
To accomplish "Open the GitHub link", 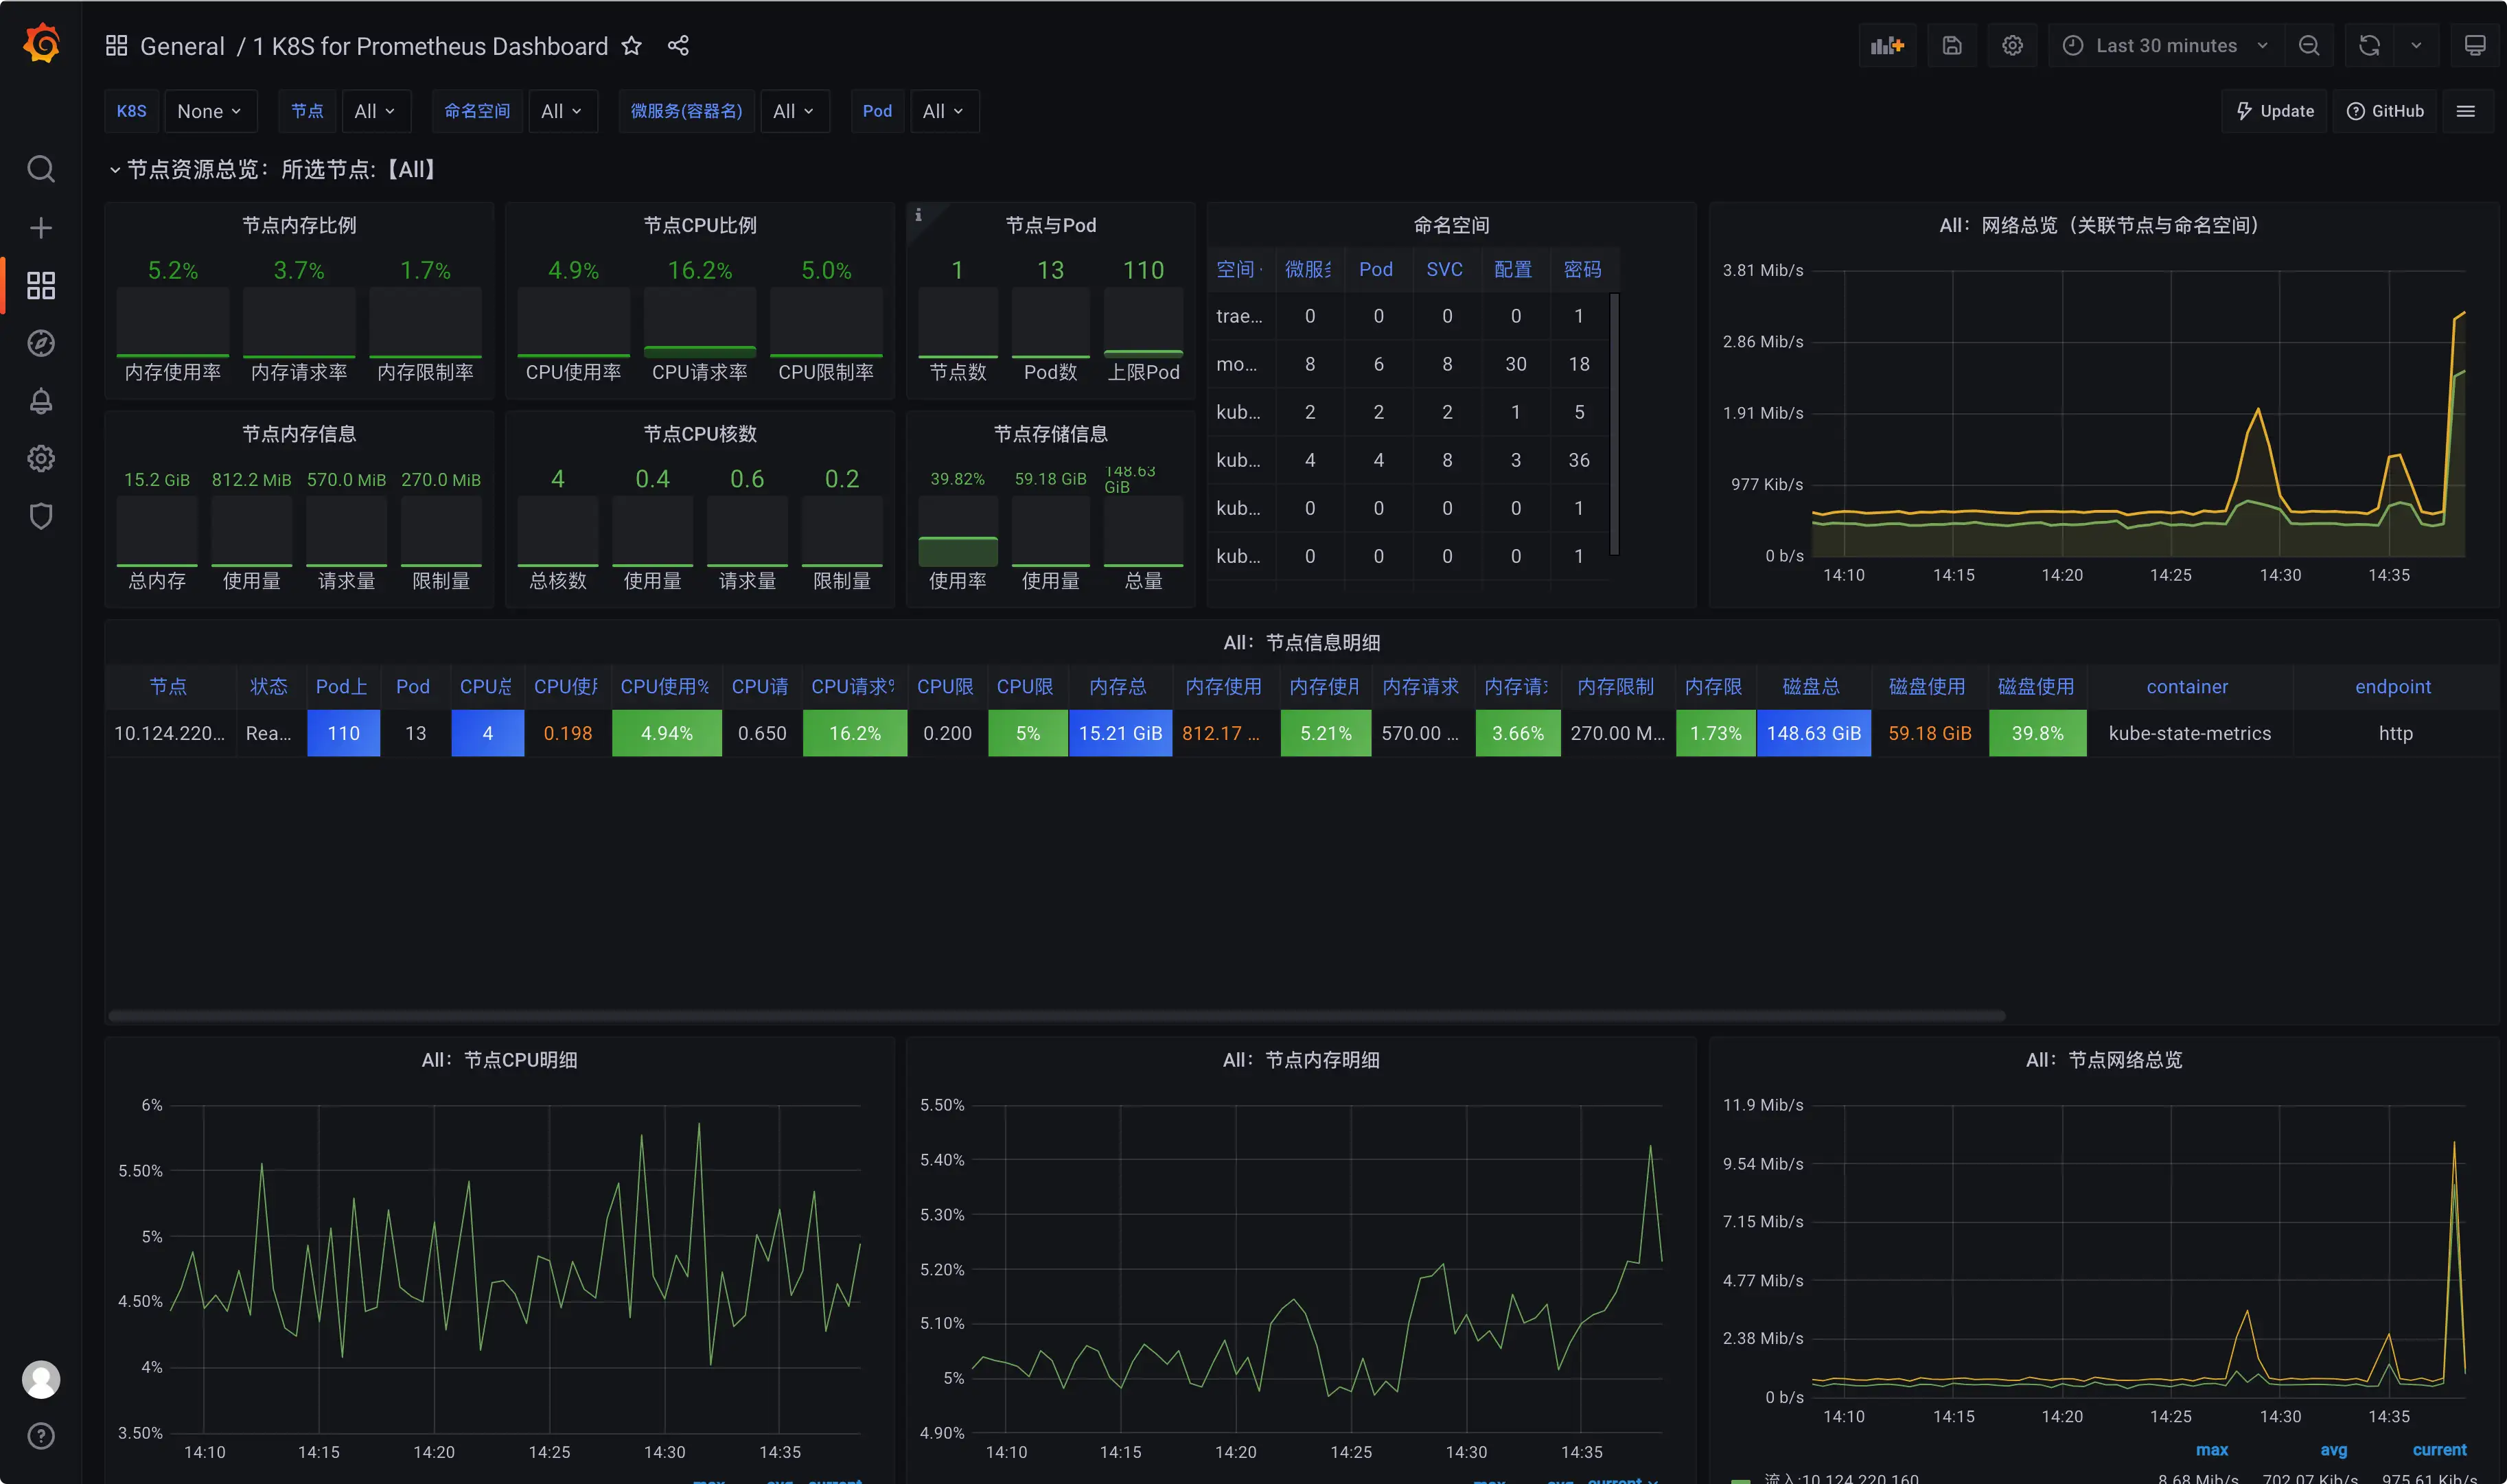I will tap(2385, 111).
